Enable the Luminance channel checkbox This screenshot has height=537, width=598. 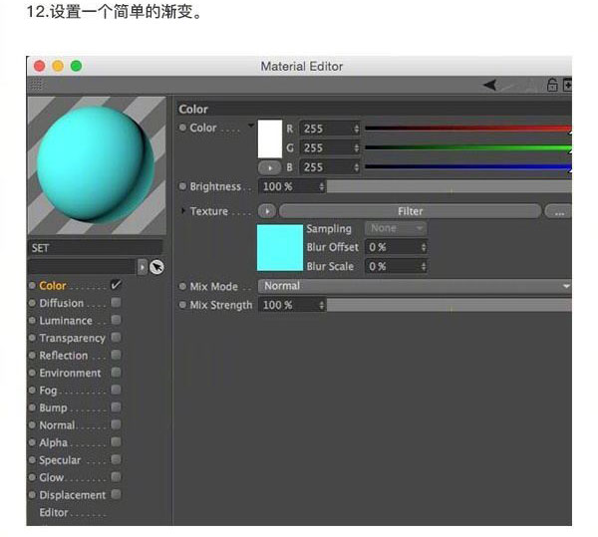click(x=116, y=320)
